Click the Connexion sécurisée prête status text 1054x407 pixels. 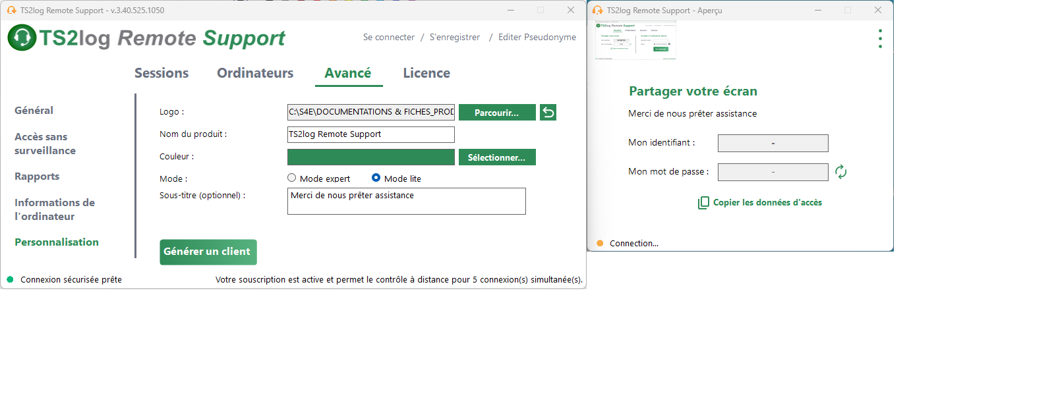pos(71,280)
